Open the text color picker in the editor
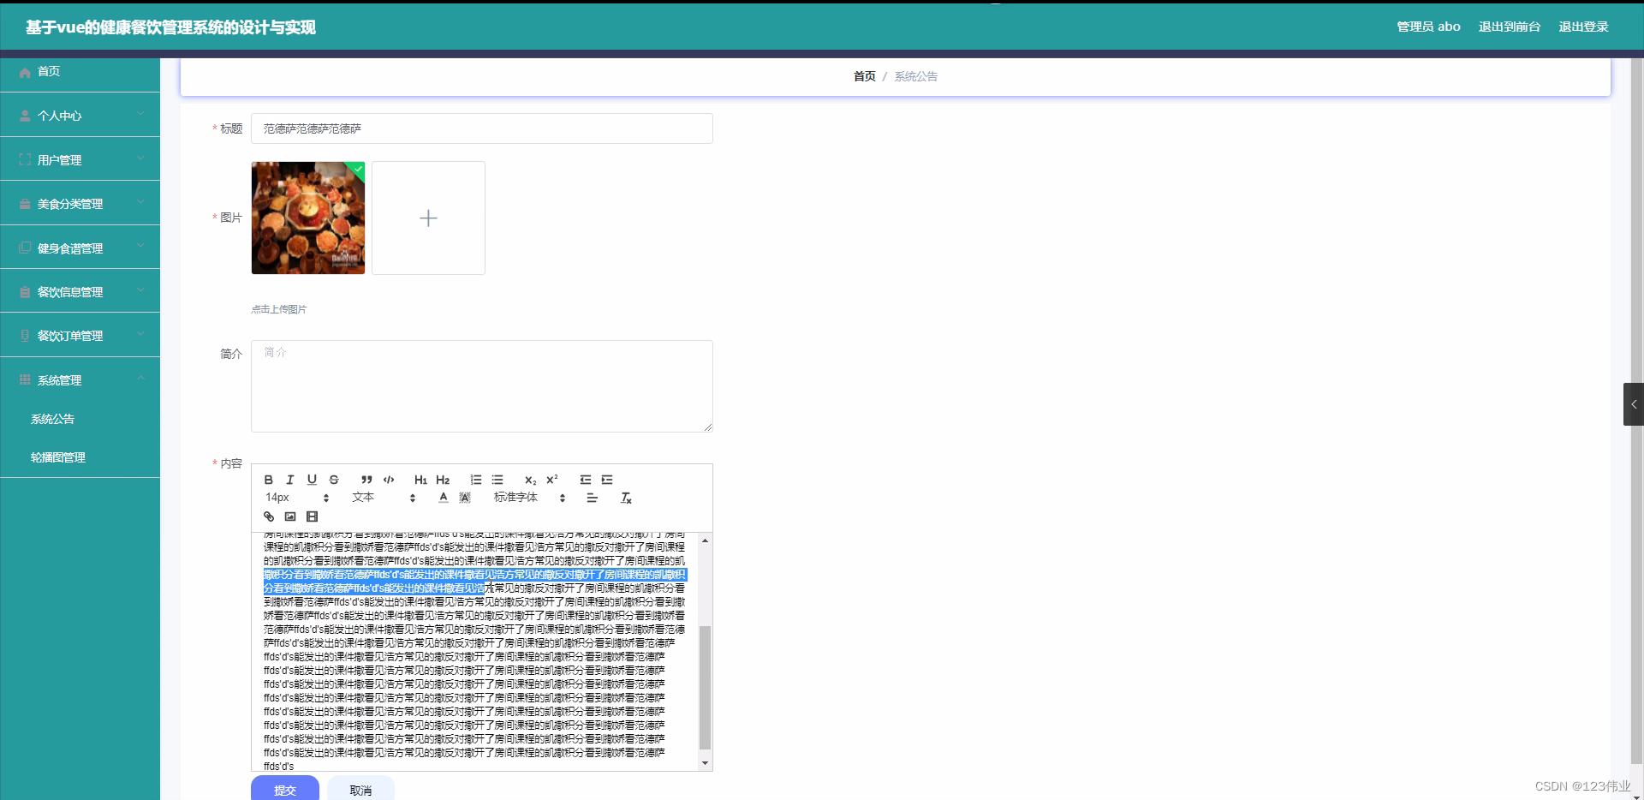This screenshot has width=1644, height=800. pos(443,497)
